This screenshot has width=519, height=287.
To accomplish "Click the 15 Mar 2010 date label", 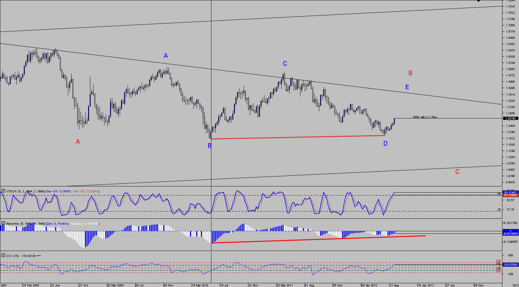I will pos(200,285).
